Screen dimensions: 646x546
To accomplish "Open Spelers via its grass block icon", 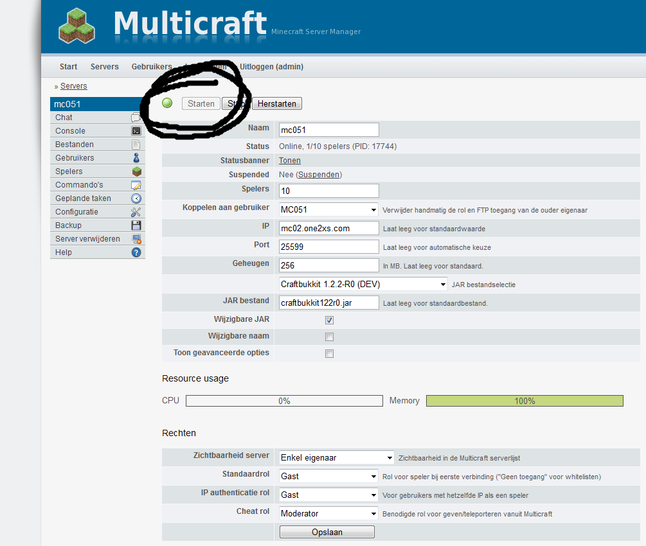I will 137,172.
